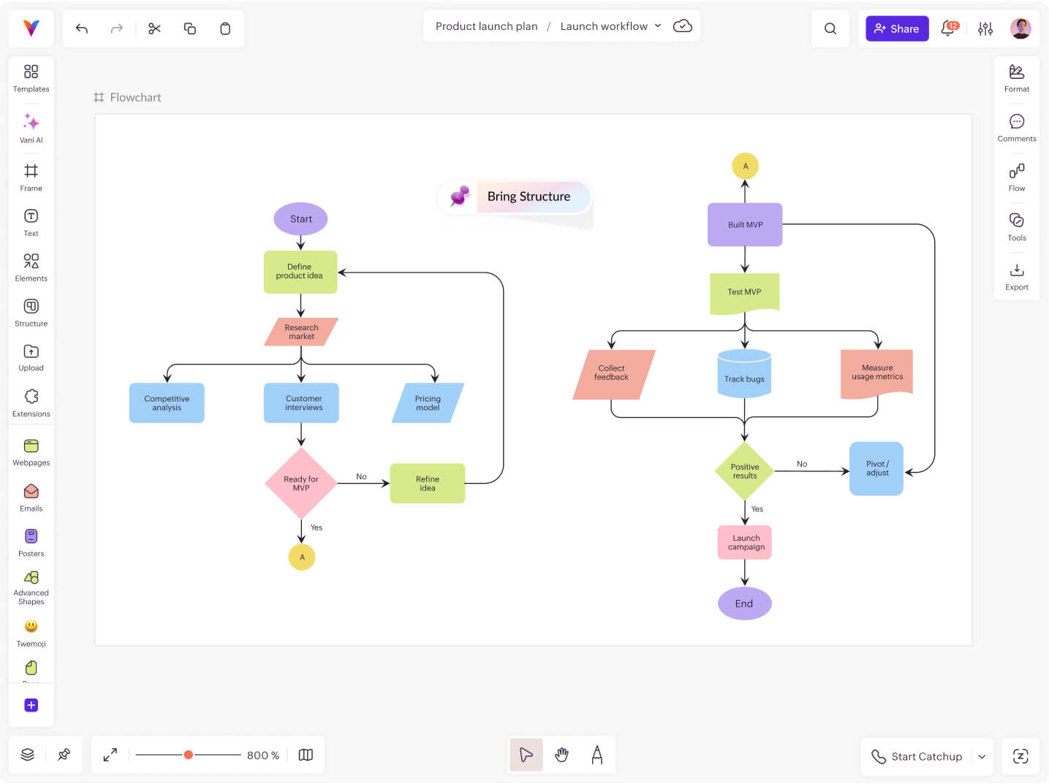Screen dimensions: 1049x784
Task: Toggle the minimap view
Action: (x=306, y=754)
